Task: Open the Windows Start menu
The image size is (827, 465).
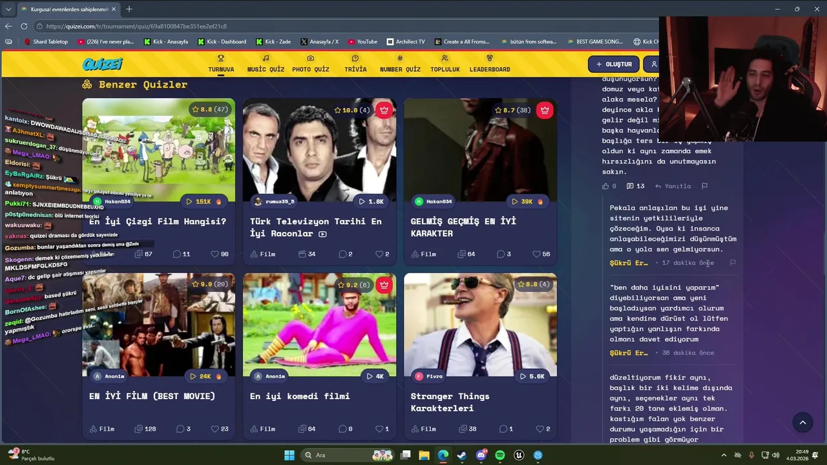Action: [289, 455]
